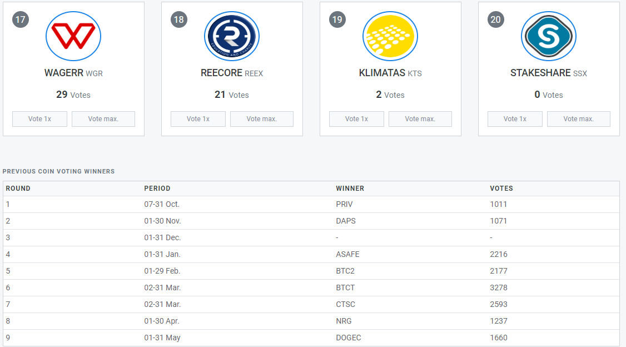This screenshot has height=347, width=626.
Task: Click Reecore's 21 Votes count
Action: 232,95
